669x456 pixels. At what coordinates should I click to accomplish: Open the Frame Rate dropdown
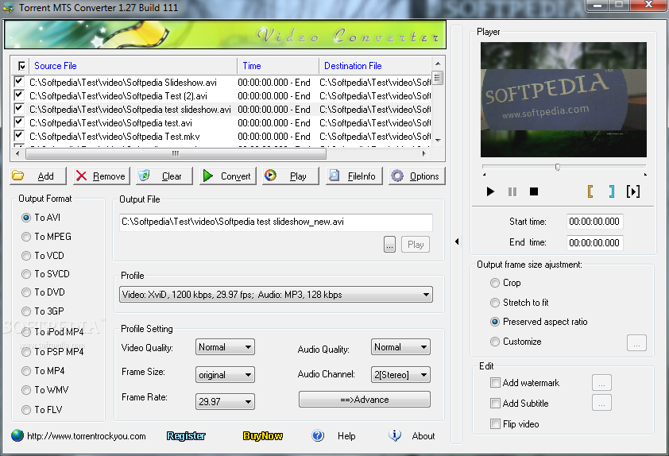point(225,401)
